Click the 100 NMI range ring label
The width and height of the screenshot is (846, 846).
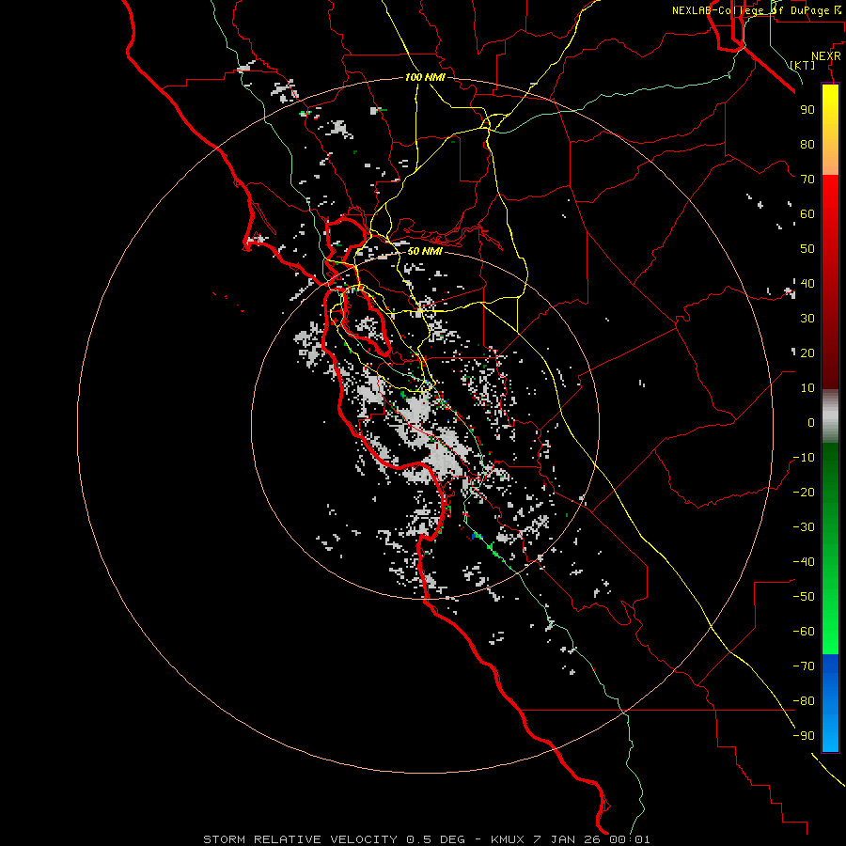pos(425,77)
